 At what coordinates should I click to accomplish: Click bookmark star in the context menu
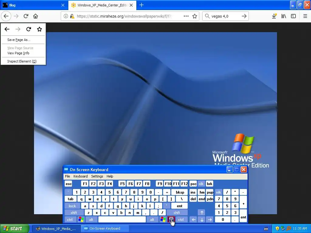[39, 29]
